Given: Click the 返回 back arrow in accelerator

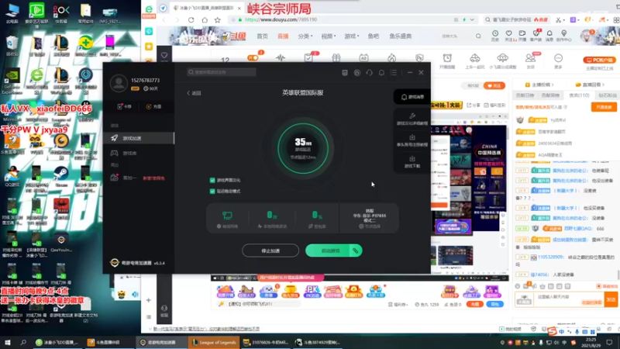Looking at the screenshot, I should tap(194, 93).
